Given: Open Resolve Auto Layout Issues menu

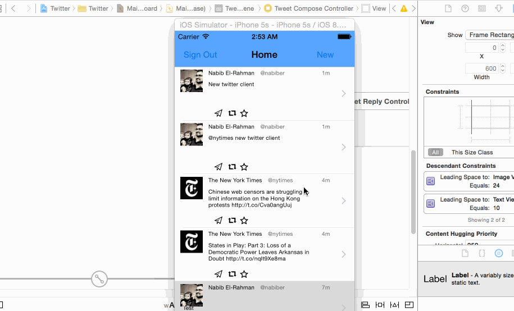Looking at the screenshot, I should pos(394,305).
